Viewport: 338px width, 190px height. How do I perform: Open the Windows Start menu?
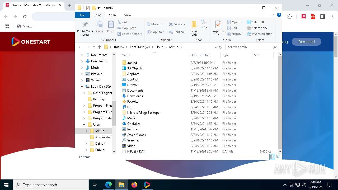click(x=6, y=185)
